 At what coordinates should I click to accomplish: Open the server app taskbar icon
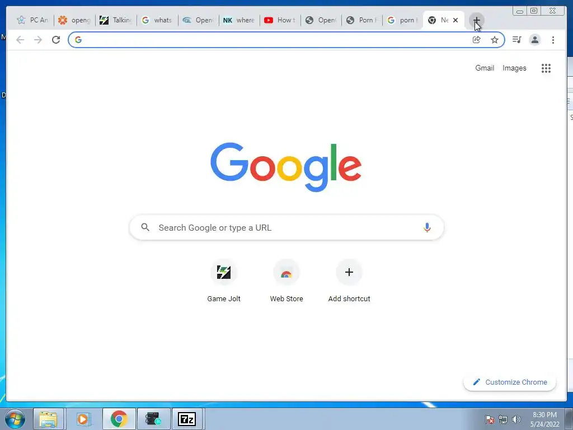tap(153, 419)
